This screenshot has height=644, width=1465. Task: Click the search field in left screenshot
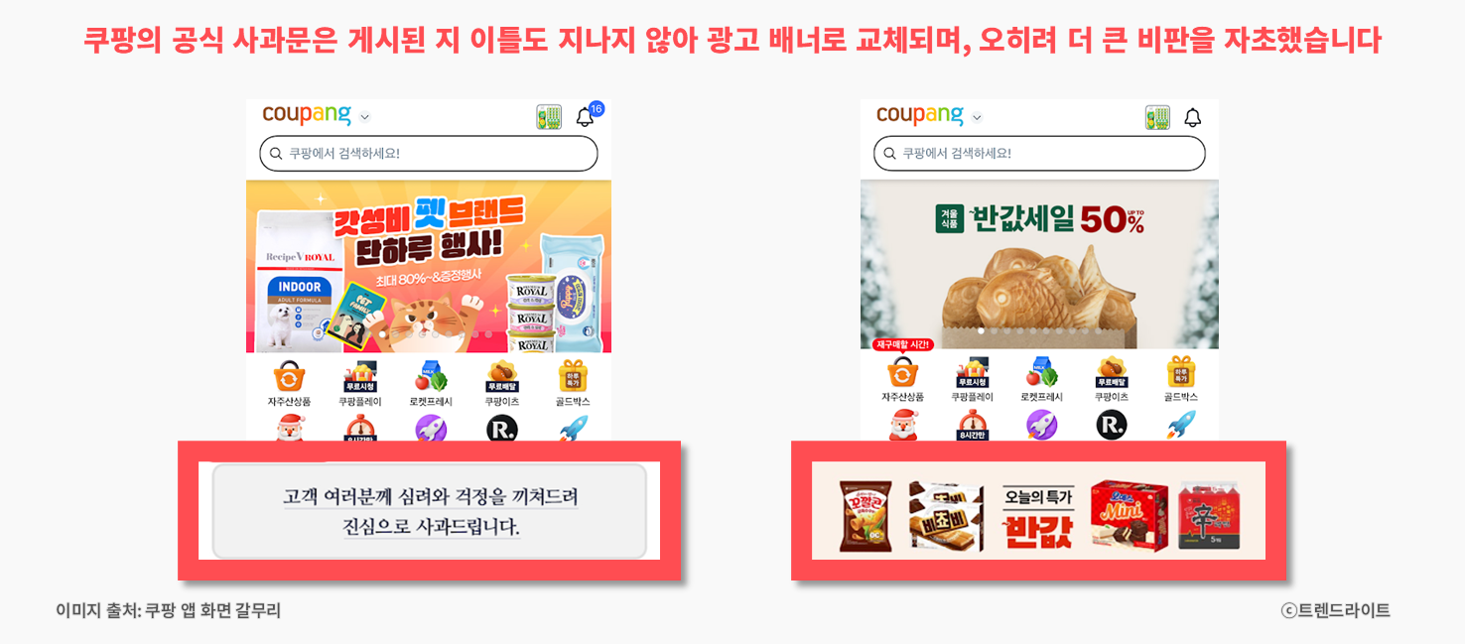[429, 154]
